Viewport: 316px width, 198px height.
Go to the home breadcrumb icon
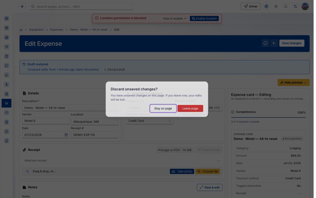pos(21,30)
